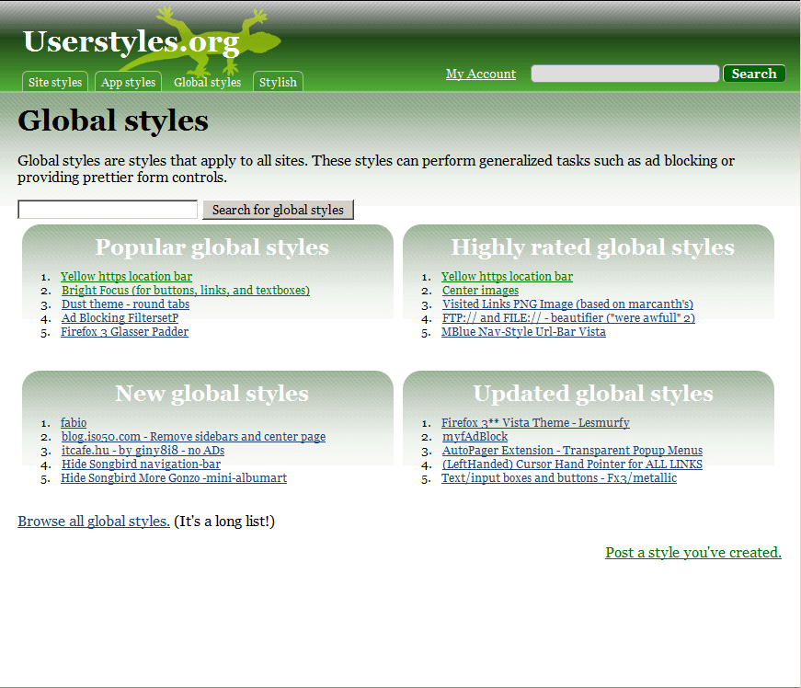This screenshot has width=801, height=688.
Task: Open the Stylish tab
Action: [x=278, y=82]
